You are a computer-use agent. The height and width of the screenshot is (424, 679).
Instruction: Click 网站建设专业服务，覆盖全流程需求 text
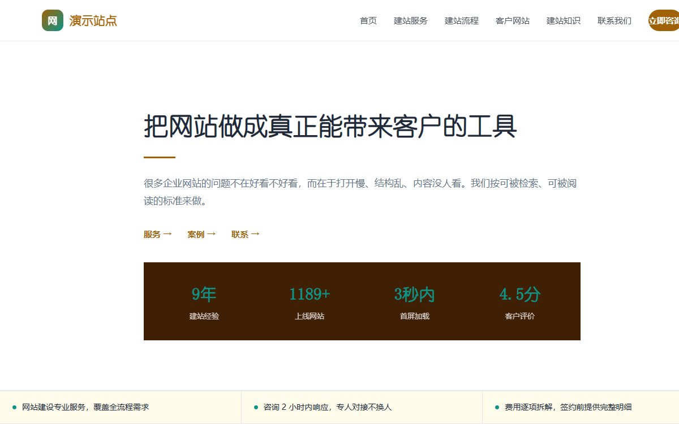pyautogui.click(x=85, y=407)
